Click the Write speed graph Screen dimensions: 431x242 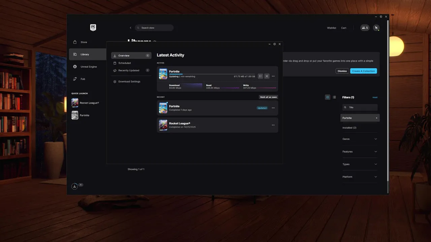point(266,87)
